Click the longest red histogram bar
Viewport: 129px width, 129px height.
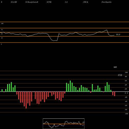[26, 100]
